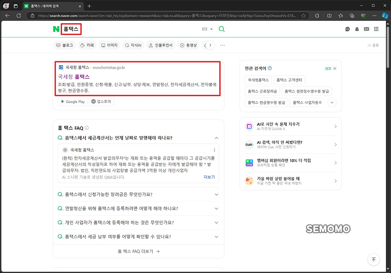This screenshot has width=391, height=273.
Task: Open 가을 바람 살랑 불어올 때 promo
Action: tap(291, 181)
